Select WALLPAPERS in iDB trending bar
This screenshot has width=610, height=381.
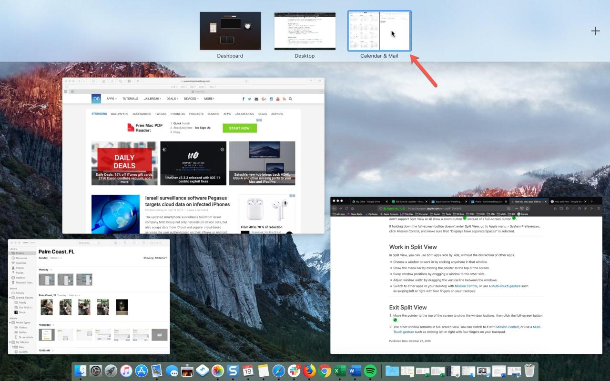[x=120, y=114]
